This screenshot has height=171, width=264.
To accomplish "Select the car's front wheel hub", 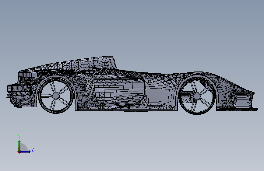I will click(x=197, y=96).
